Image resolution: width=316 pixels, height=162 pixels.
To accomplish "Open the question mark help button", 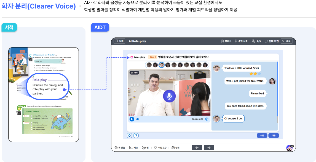I will 136,136.
